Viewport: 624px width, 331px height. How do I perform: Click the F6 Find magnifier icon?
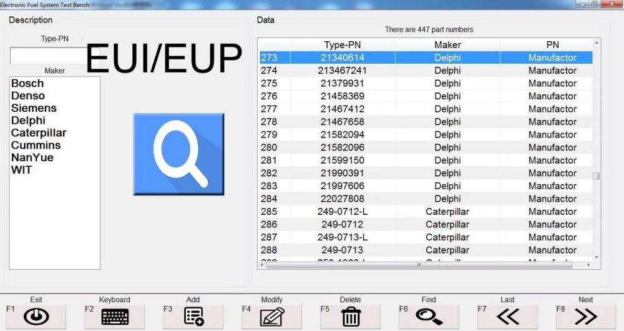point(429,317)
